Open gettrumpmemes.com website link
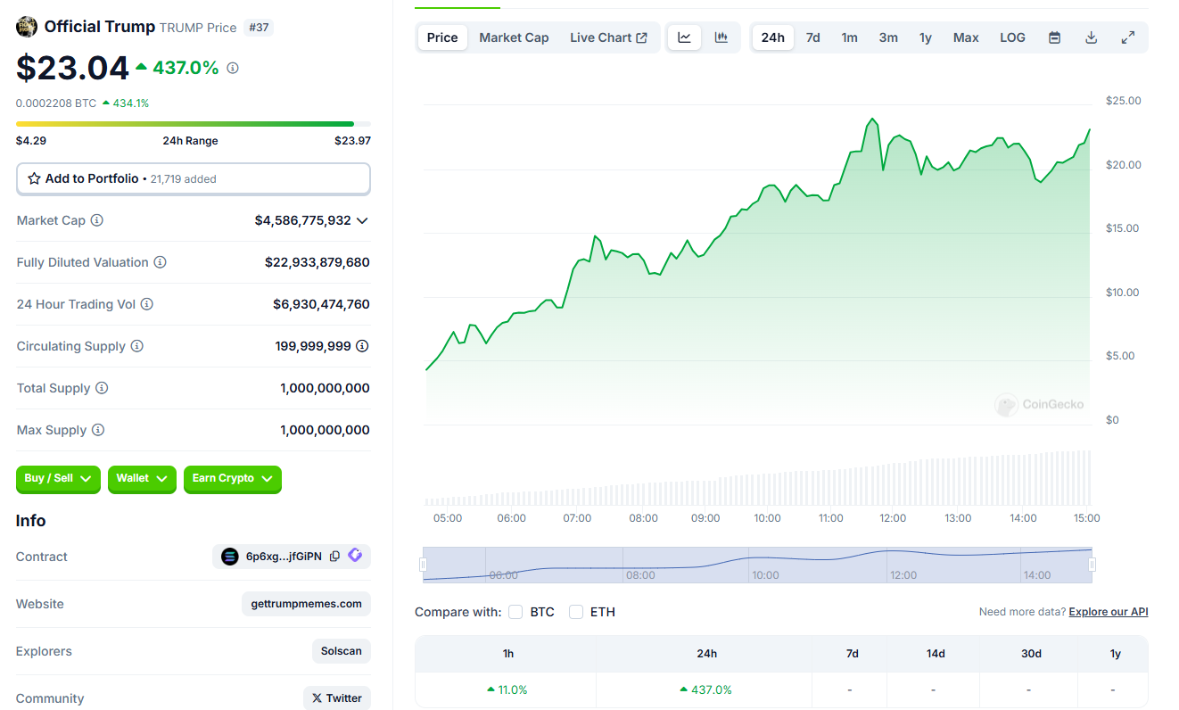 tap(306, 604)
